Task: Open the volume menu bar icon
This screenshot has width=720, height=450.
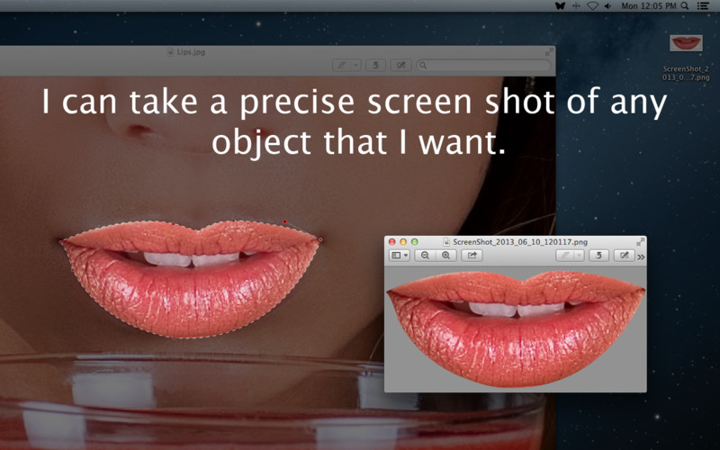Action: [608, 5]
